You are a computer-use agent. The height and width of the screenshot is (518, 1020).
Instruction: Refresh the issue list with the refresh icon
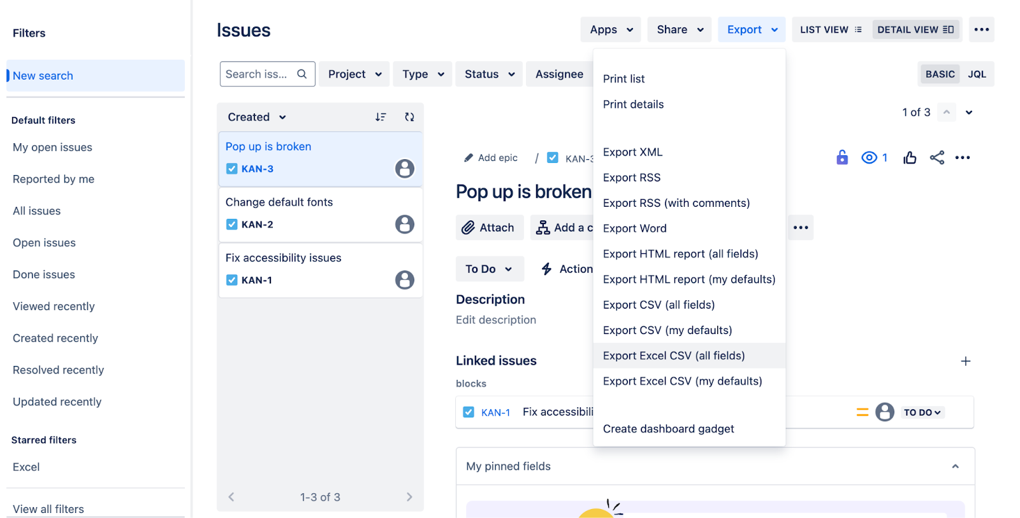(x=409, y=117)
